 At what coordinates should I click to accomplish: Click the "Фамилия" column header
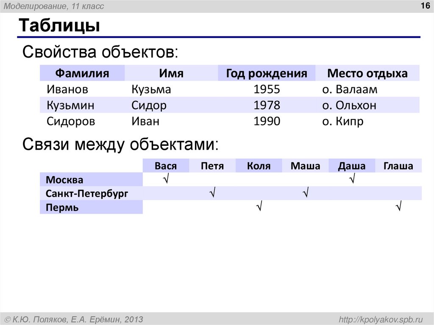click(x=82, y=73)
